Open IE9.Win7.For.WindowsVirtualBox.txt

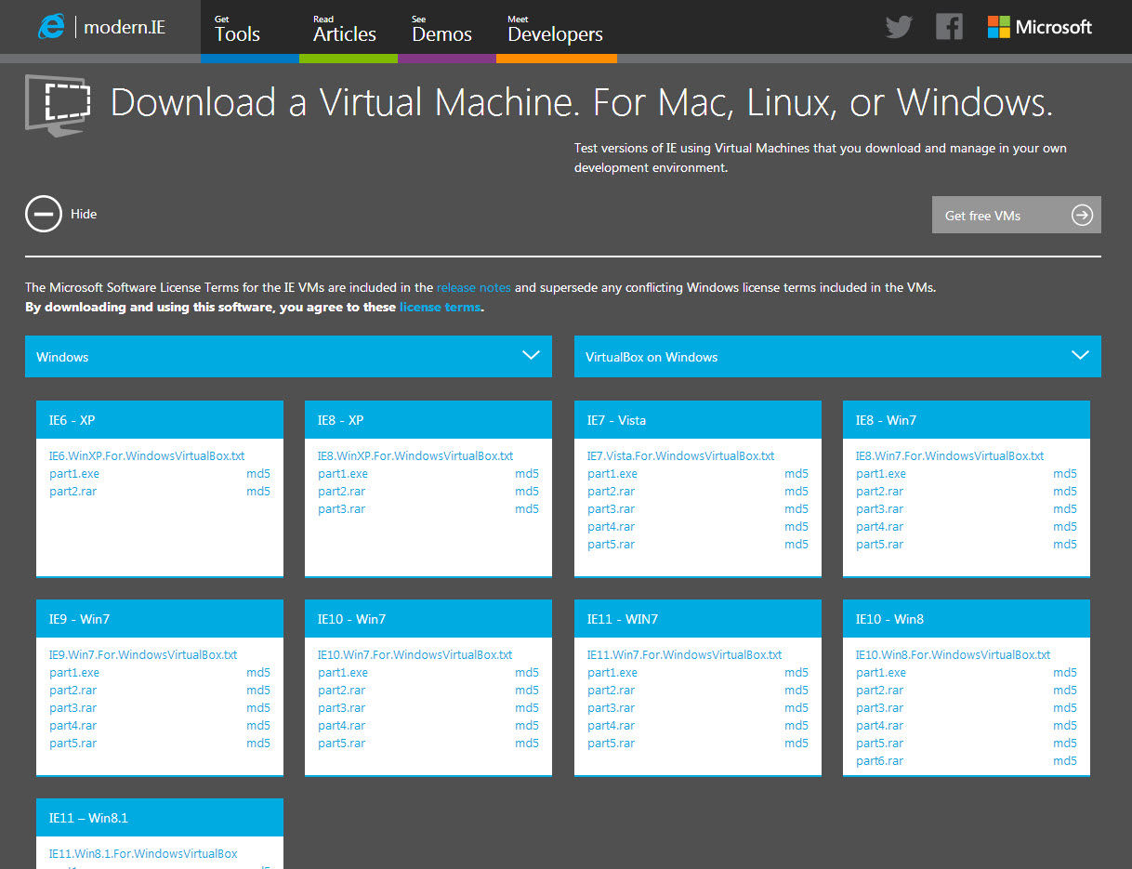tap(143, 654)
